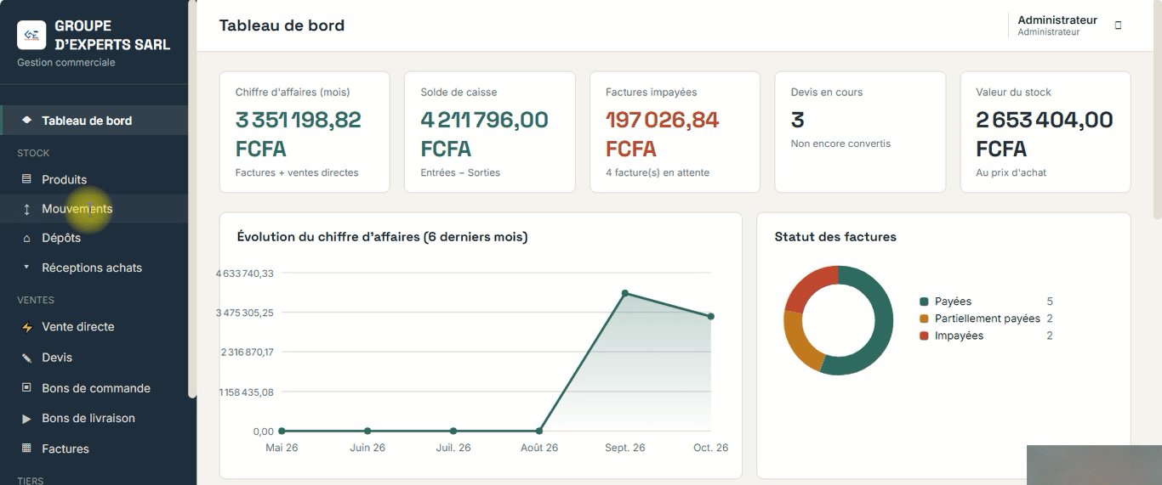Click the Juin 26 data point on chart

(x=367, y=431)
